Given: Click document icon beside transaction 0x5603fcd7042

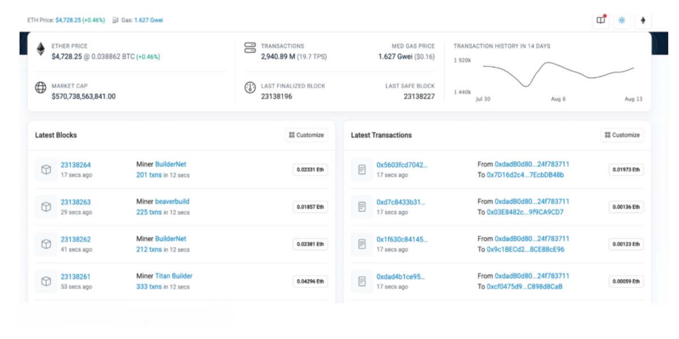Looking at the screenshot, I should (362, 169).
